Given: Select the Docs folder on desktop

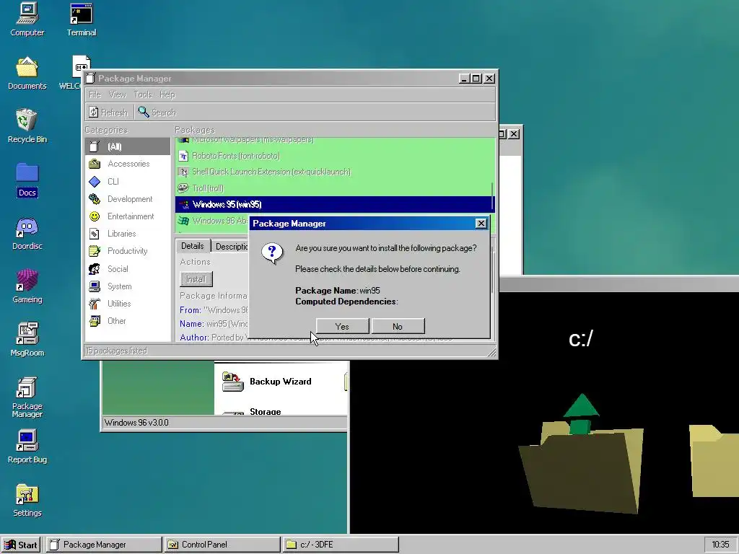Looking at the screenshot, I should (x=27, y=180).
